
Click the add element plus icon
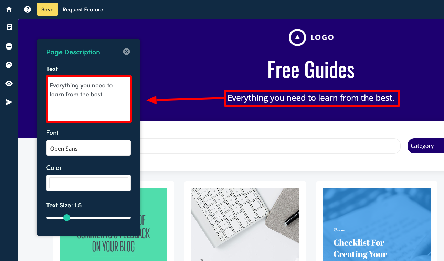coord(9,46)
